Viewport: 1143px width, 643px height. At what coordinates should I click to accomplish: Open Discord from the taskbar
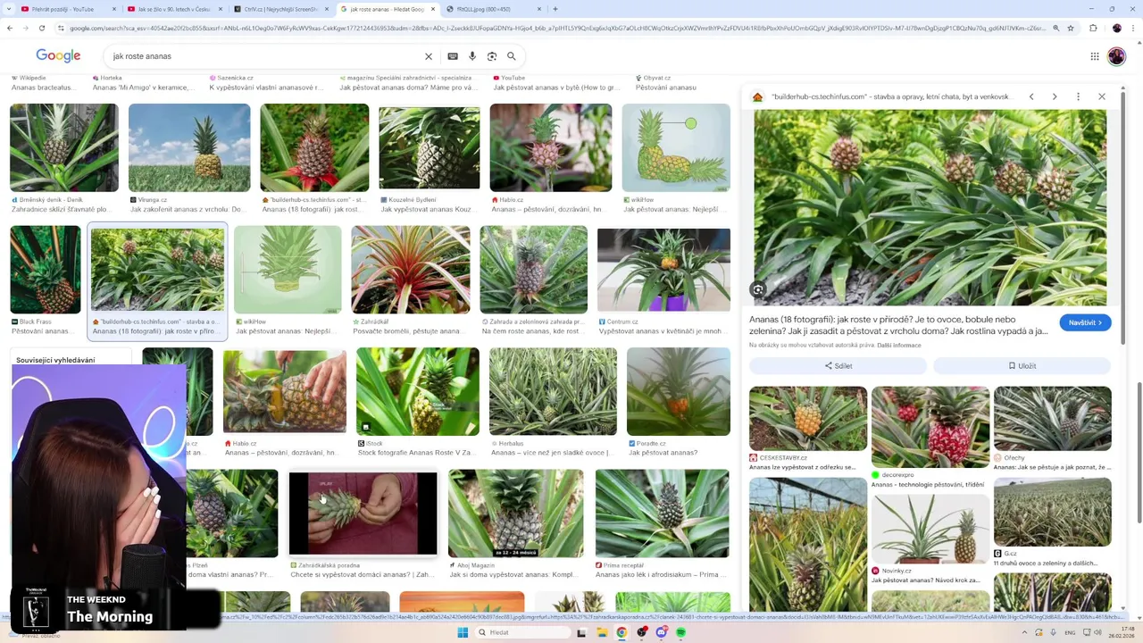661,632
